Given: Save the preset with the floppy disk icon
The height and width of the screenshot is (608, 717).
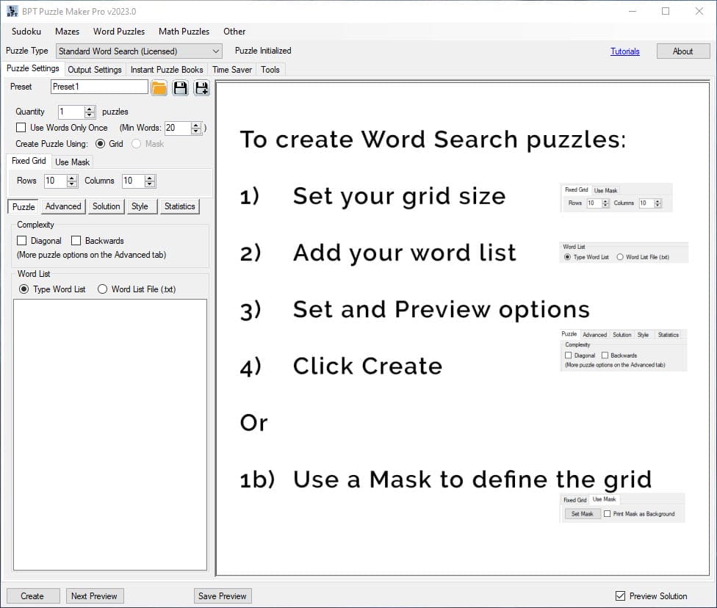Looking at the screenshot, I should (180, 88).
